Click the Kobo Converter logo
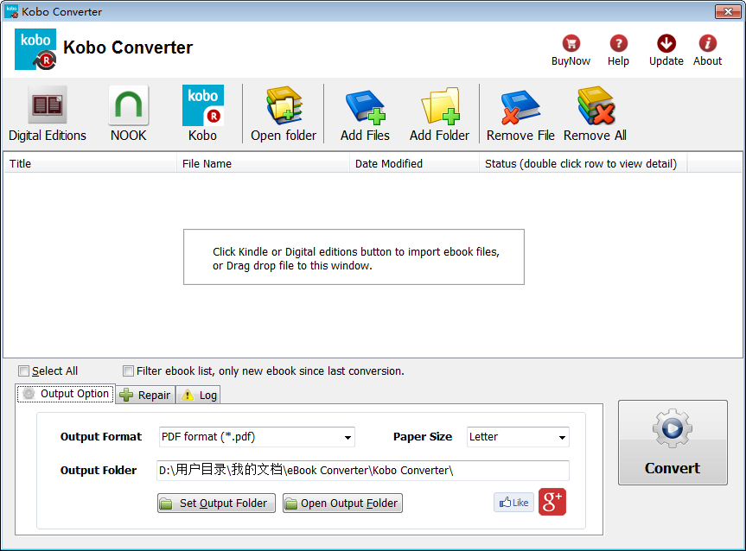 click(35, 49)
